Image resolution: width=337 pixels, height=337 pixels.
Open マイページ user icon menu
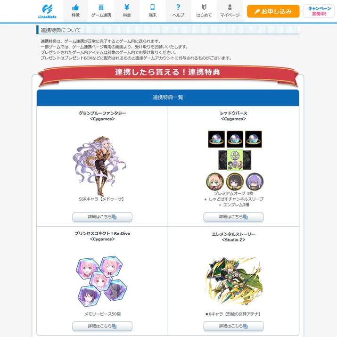tap(230, 11)
